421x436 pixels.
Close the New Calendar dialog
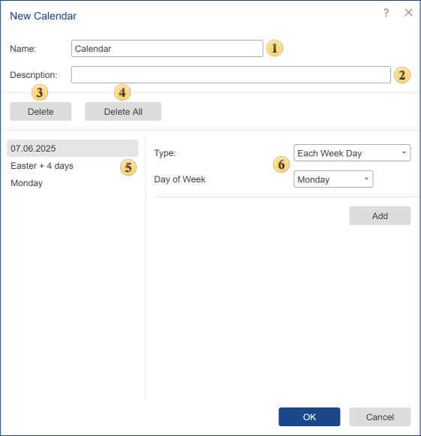tap(408, 13)
